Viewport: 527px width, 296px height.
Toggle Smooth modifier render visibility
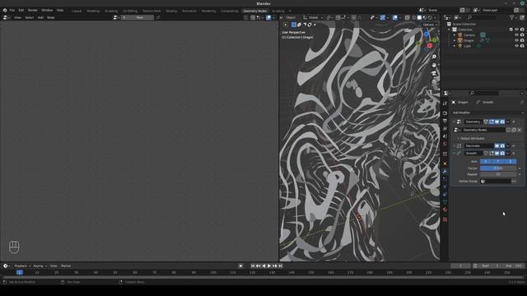coord(502,153)
